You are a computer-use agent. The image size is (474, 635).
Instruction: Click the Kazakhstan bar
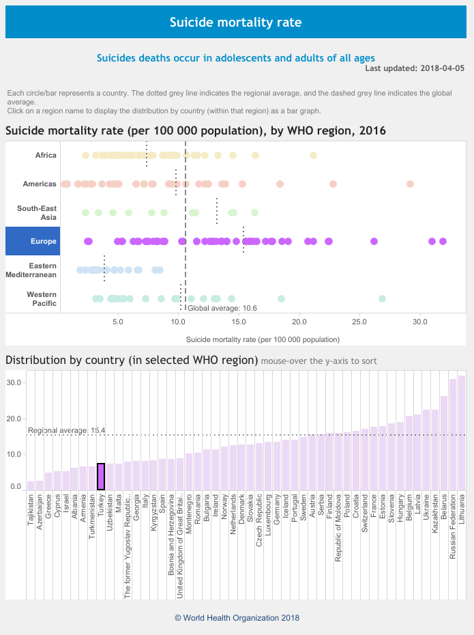pyautogui.click(x=435, y=449)
